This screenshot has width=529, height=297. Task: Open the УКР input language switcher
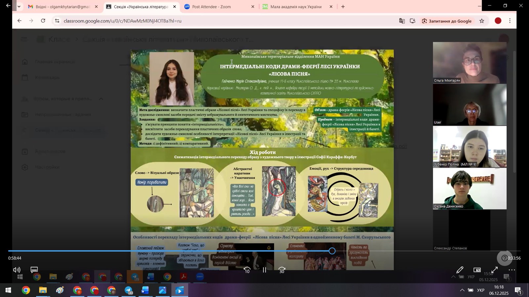pos(481,290)
